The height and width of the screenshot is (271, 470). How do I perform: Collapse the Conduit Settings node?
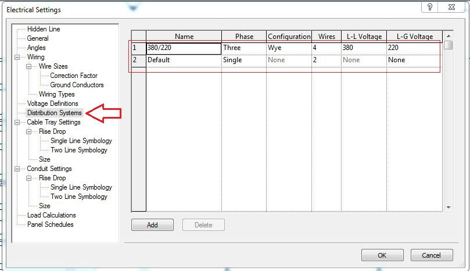pos(17,169)
